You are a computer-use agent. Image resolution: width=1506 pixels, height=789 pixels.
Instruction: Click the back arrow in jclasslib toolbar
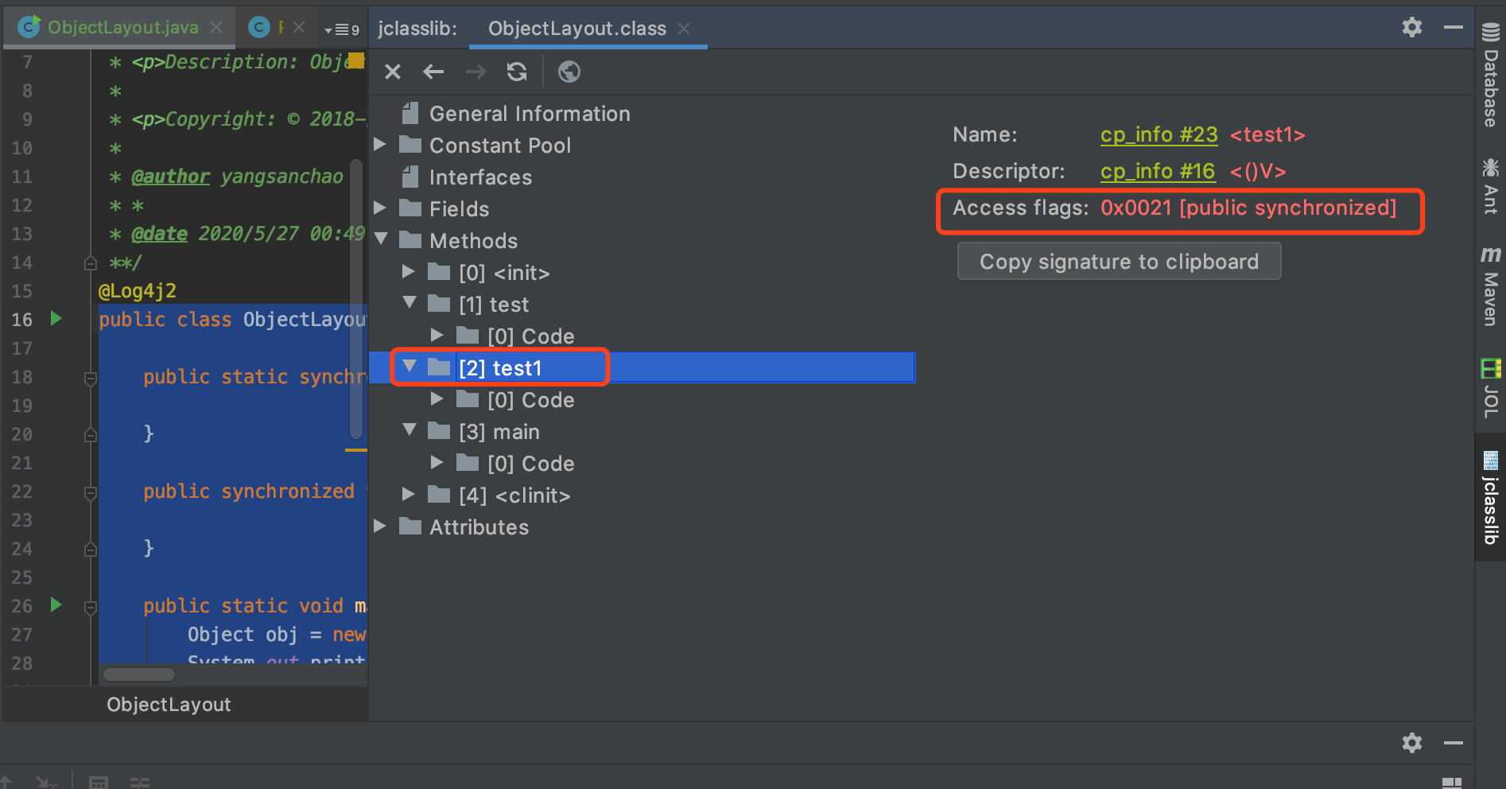coord(433,72)
